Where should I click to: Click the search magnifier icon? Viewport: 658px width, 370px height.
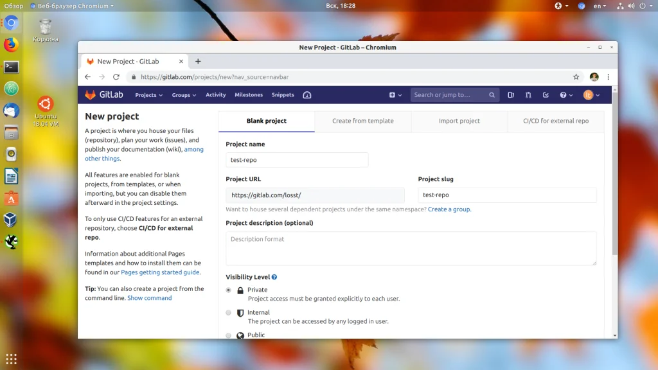tap(492, 95)
